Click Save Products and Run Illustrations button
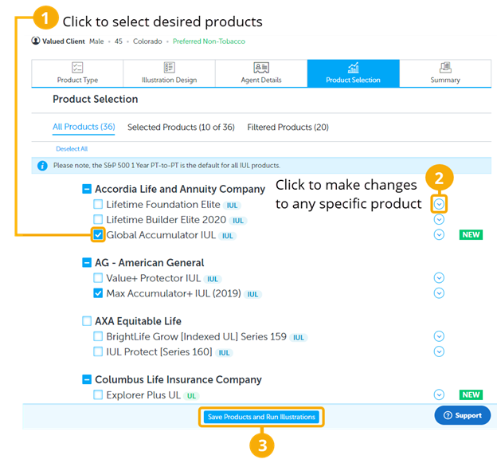 pos(261,417)
